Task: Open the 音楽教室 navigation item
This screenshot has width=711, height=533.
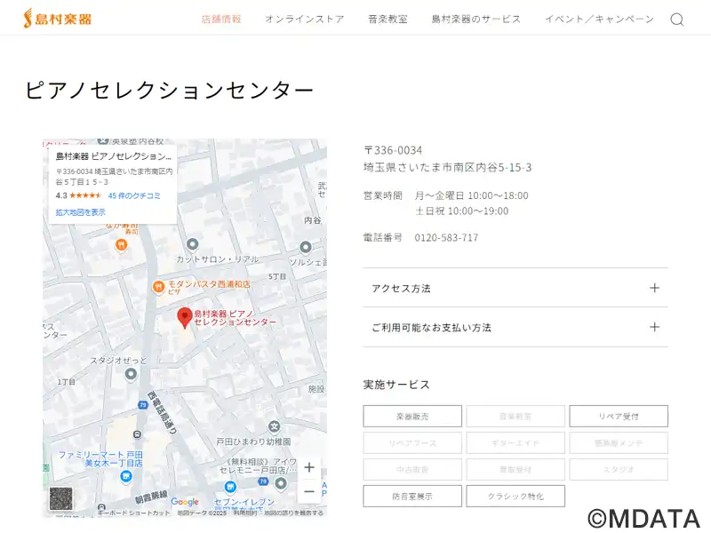Action: tap(387, 19)
